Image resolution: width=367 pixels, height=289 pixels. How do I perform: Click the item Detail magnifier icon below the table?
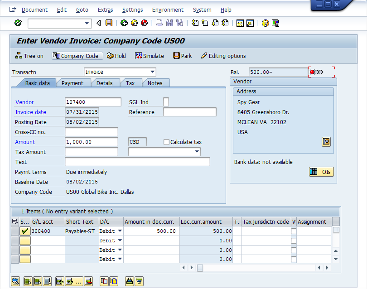15,281
